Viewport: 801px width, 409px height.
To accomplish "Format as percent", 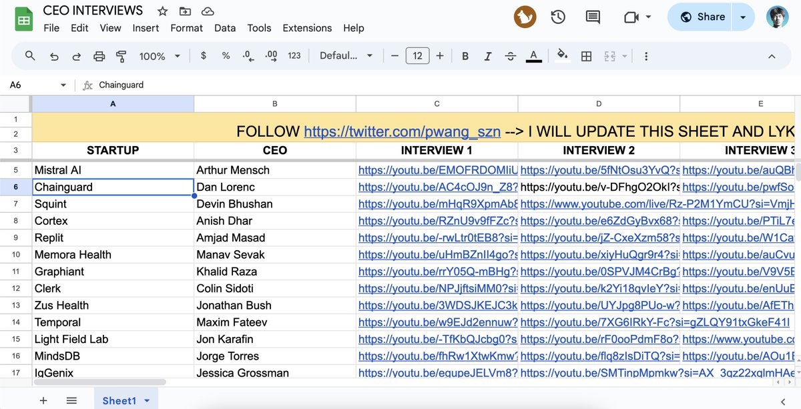I will (x=226, y=56).
